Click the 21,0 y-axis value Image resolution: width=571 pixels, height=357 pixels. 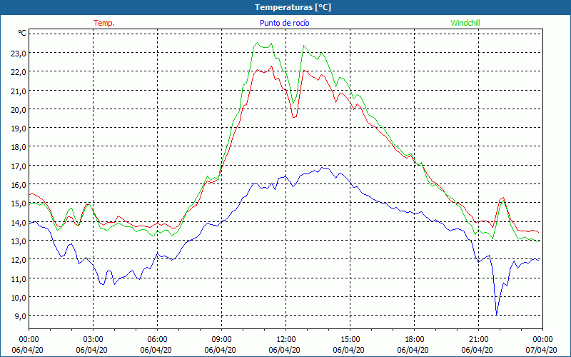19,91
